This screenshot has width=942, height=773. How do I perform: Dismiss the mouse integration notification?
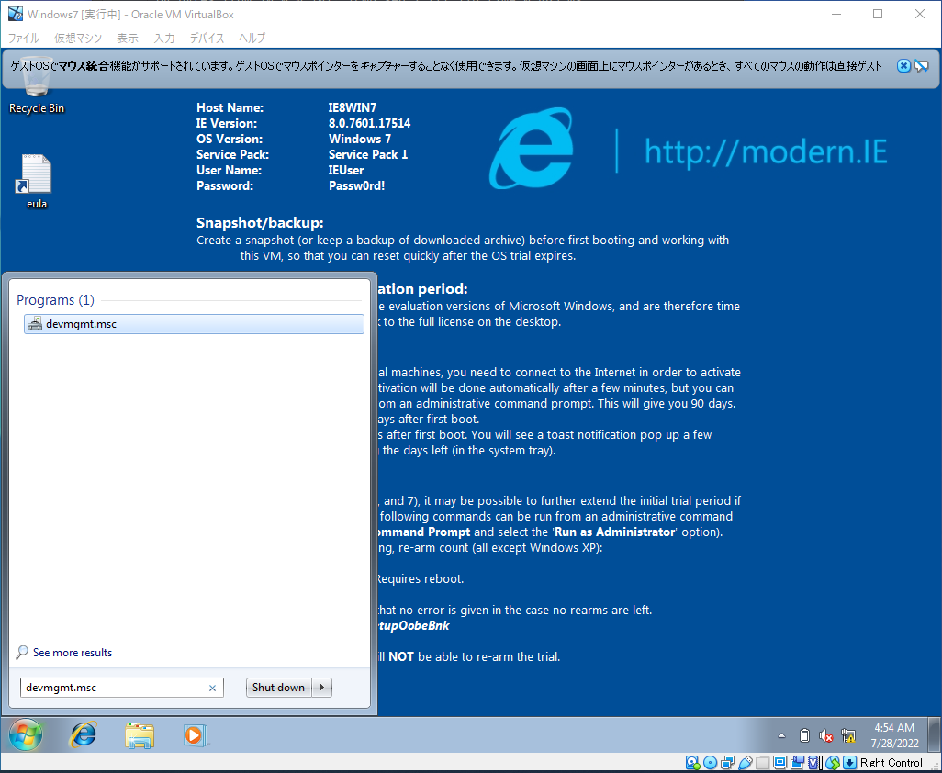click(x=903, y=66)
